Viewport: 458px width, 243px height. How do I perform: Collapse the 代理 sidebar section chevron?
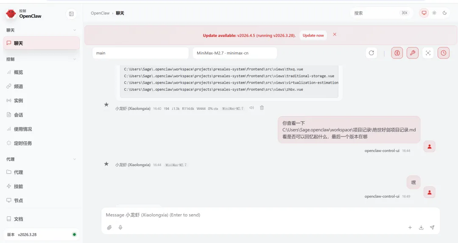tap(75, 159)
